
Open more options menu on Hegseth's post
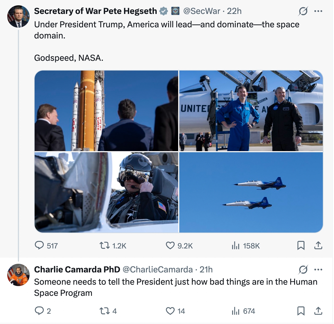318,11
